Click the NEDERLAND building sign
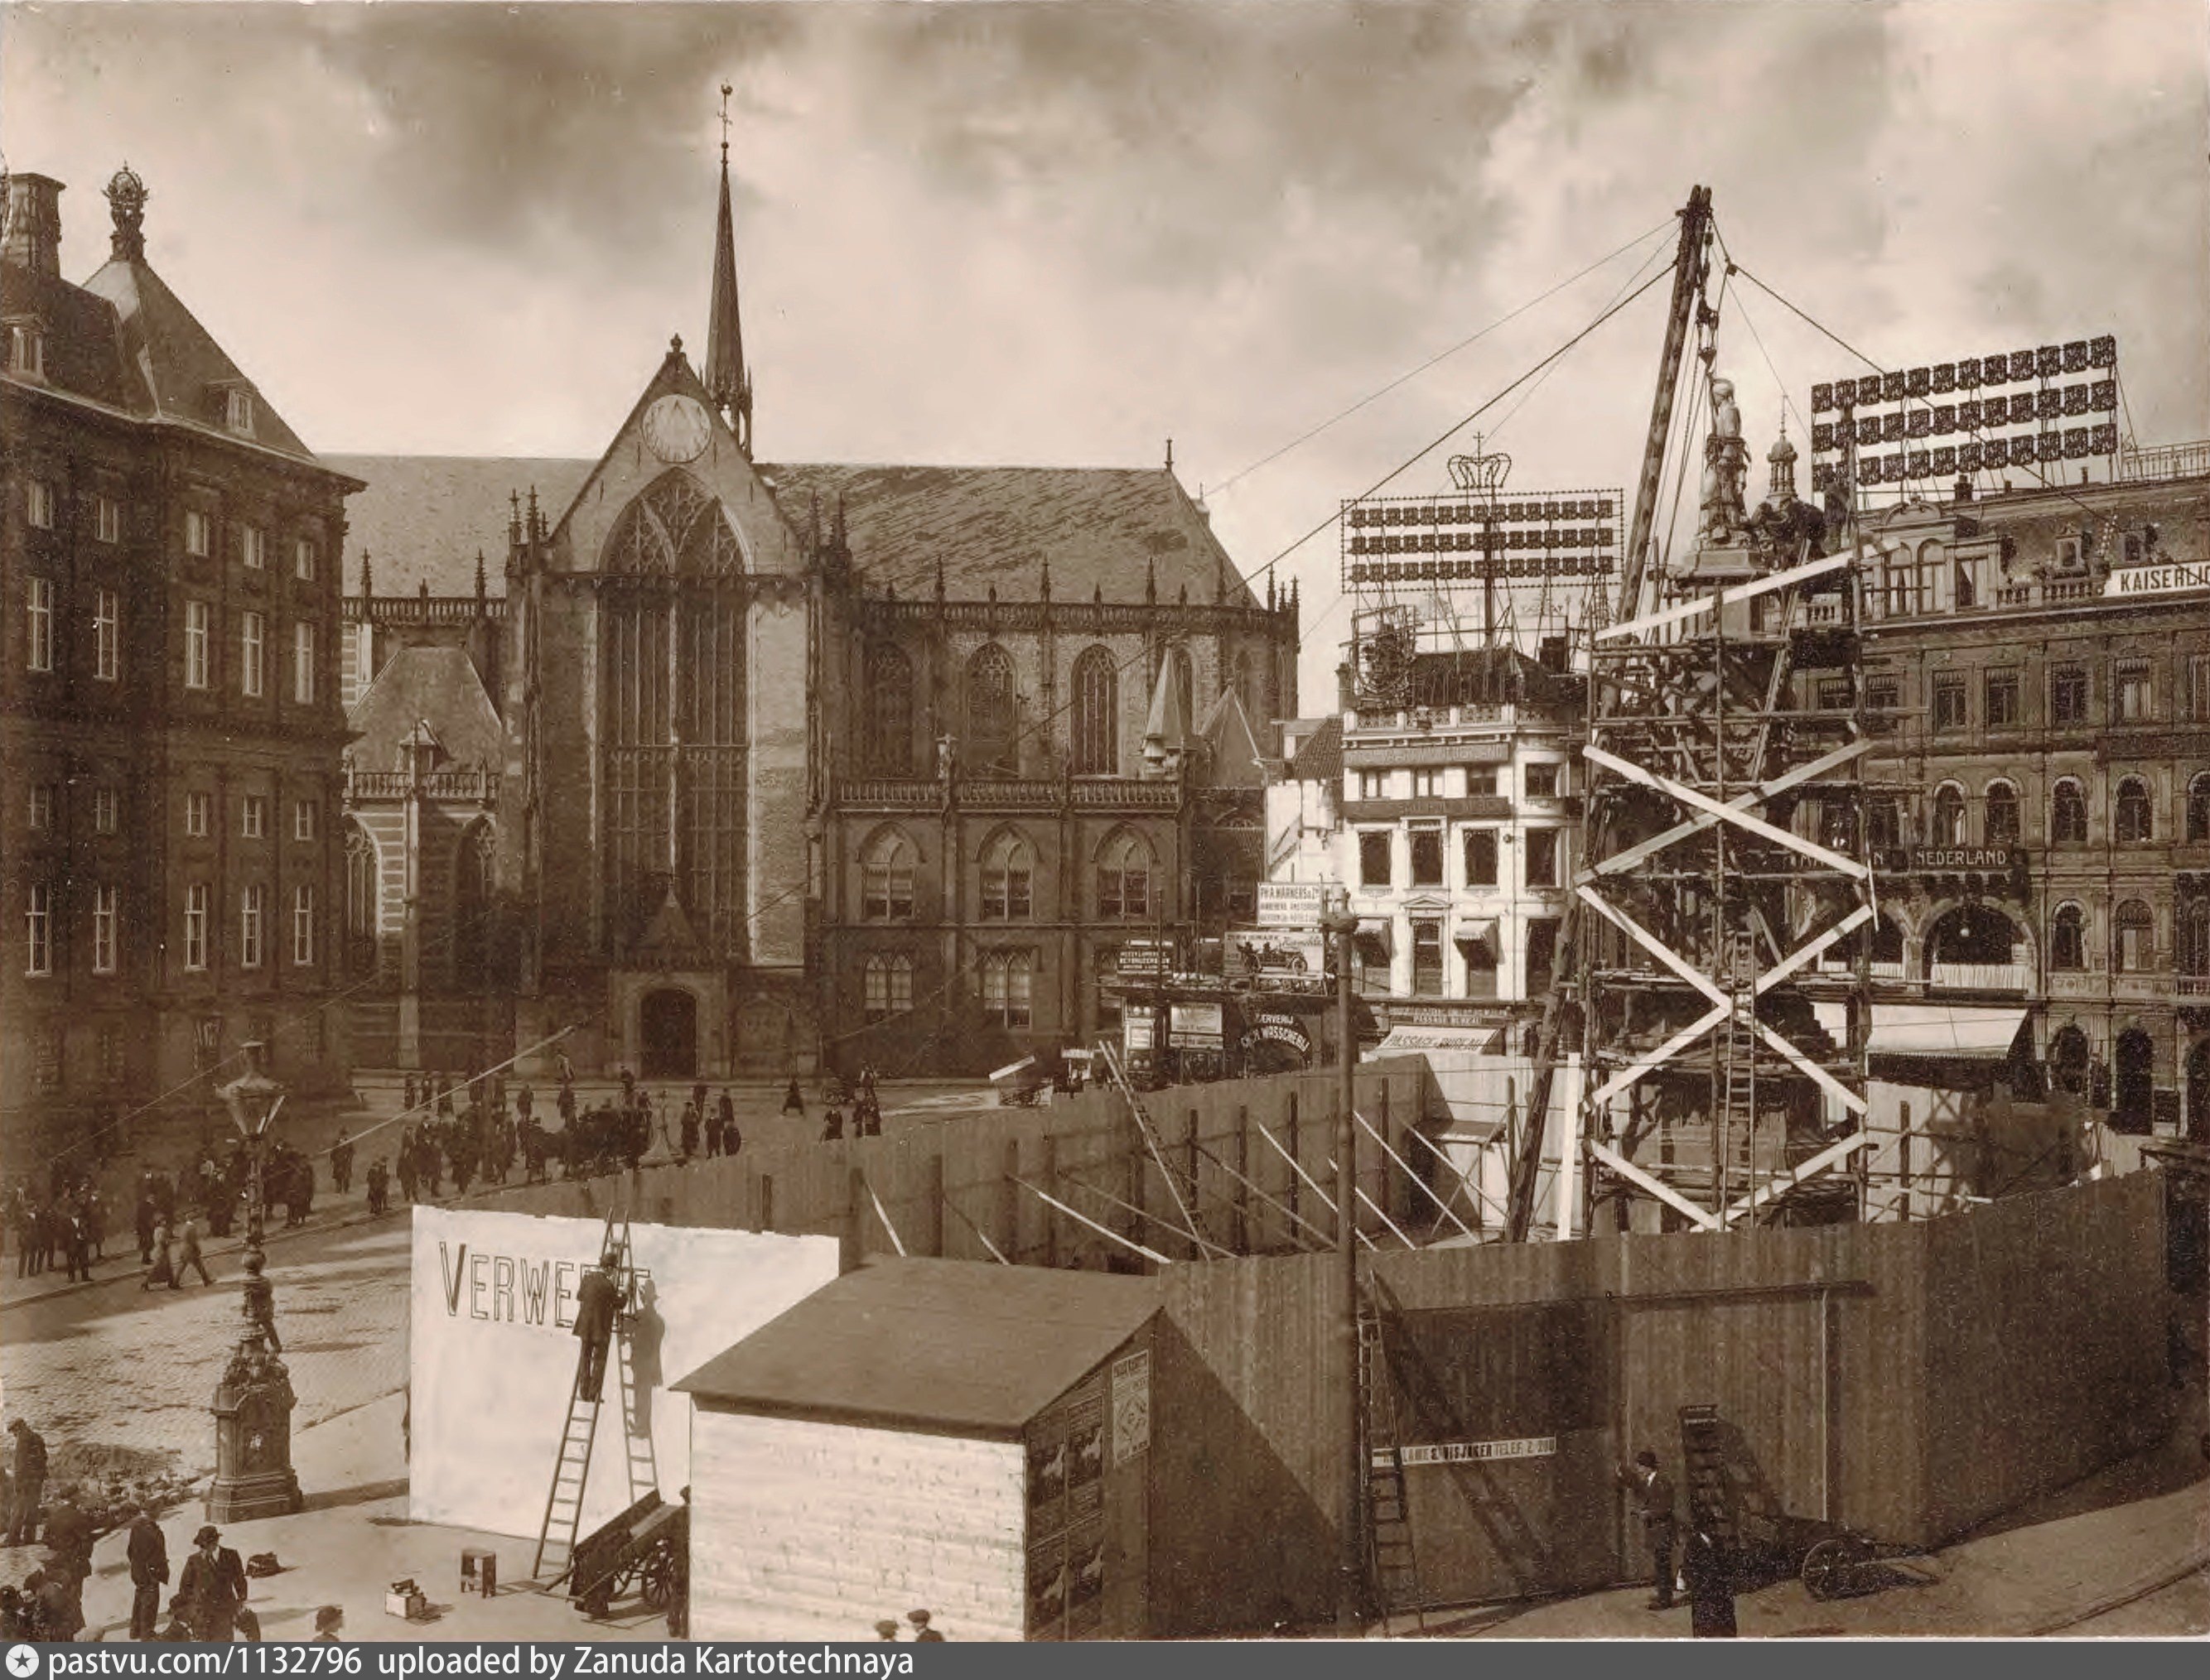2210x1680 pixels. [1963, 858]
